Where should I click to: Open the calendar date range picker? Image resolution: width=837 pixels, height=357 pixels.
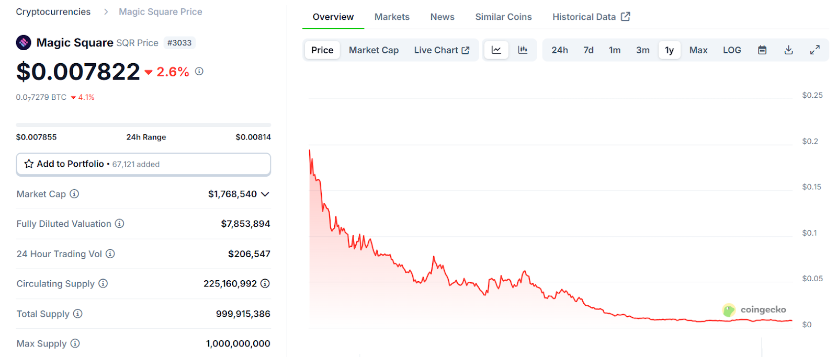click(762, 50)
